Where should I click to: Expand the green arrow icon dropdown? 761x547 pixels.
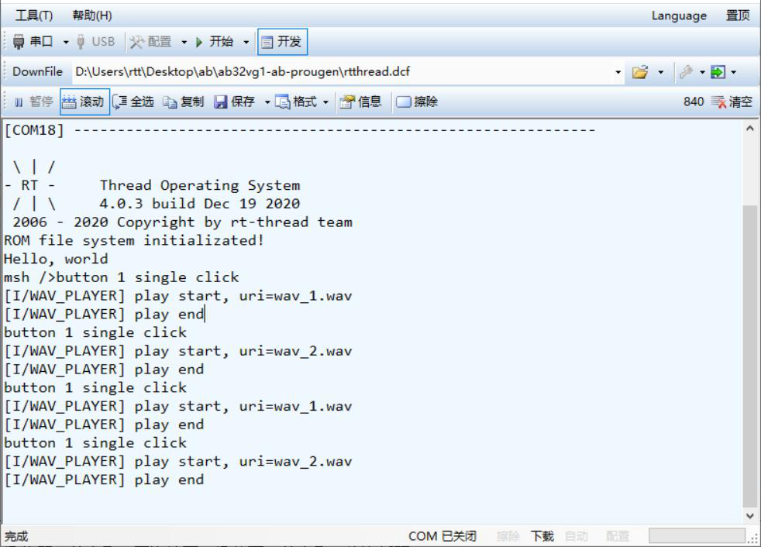click(x=733, y=72)
